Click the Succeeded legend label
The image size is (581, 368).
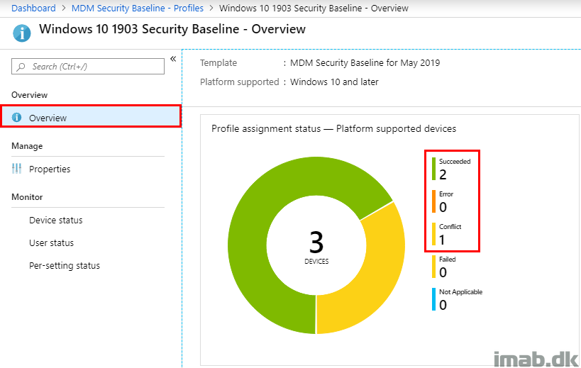pos(455,162)
